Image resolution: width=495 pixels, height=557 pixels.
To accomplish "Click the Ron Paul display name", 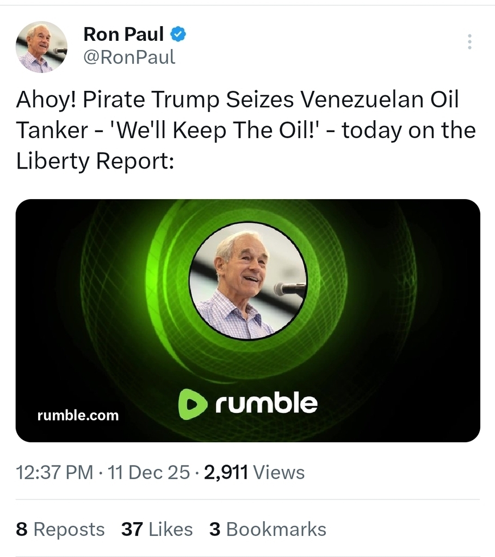I will pyautogui.click(x=123, y=35).
